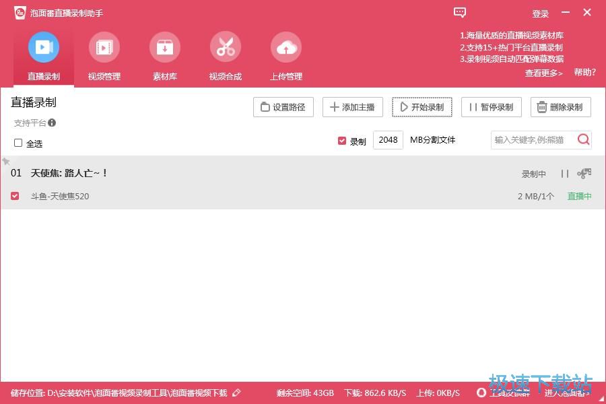
Task: Click 设置路径 set path button
Action: (x=283, y=107)
